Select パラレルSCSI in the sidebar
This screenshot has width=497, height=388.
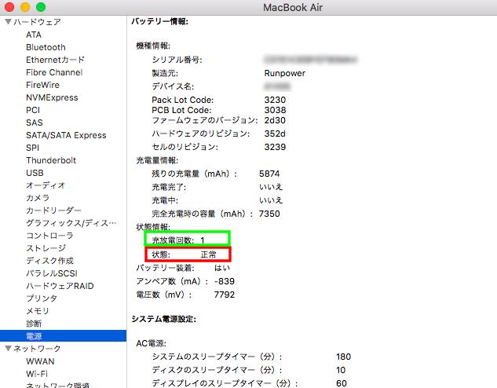coord(52,273)
